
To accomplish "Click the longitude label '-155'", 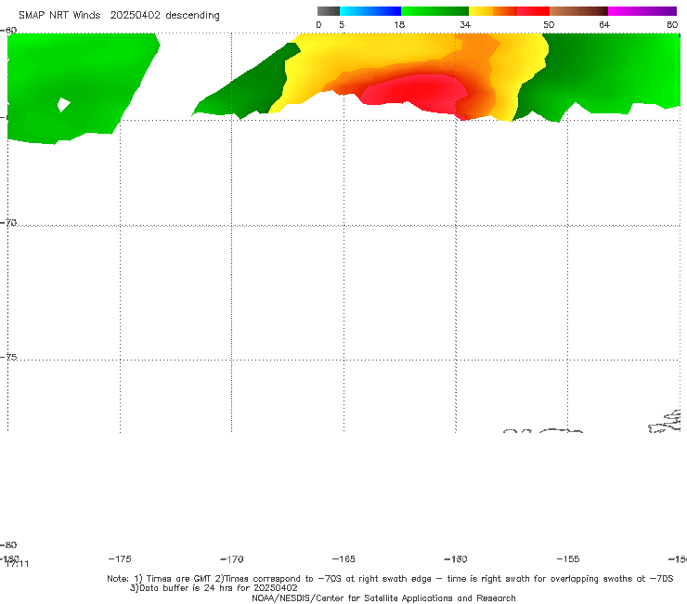I will pos(568,558).
